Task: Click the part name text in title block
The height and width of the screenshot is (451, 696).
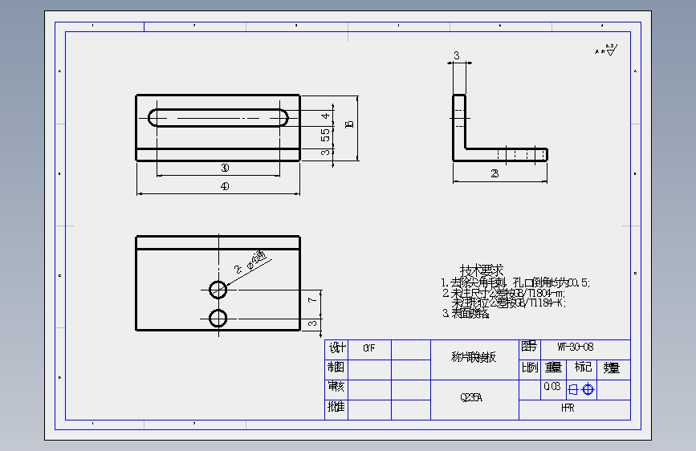Action: tap(473, 357)
